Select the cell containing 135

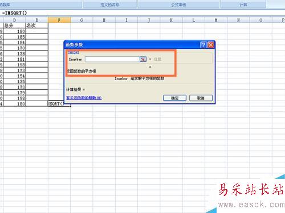[x=14, y=81]
